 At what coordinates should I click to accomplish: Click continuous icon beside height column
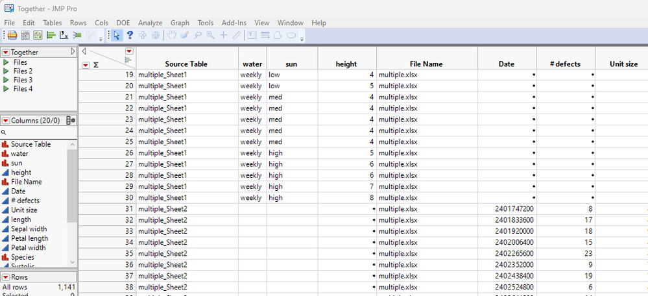pos(5,173)
